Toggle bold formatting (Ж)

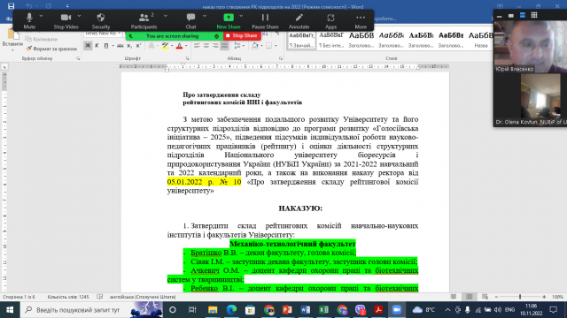point(88,46)
